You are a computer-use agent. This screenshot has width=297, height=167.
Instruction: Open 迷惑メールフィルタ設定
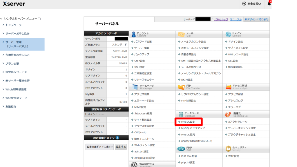pos(195,48)
